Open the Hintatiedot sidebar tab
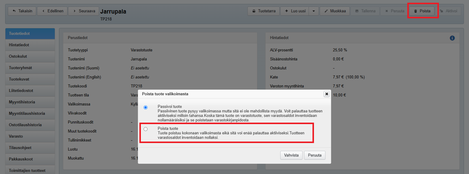This screenshot has height=174, width=469. (30, 45)
